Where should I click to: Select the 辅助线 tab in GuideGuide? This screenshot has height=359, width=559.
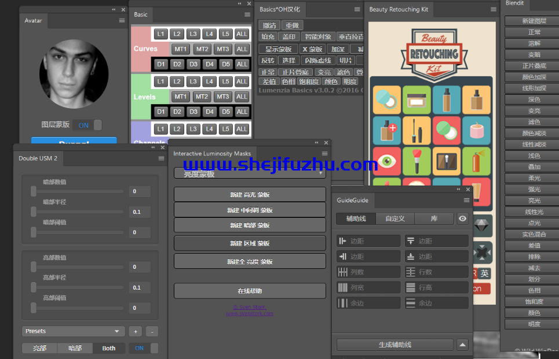[x=356, y=219]
